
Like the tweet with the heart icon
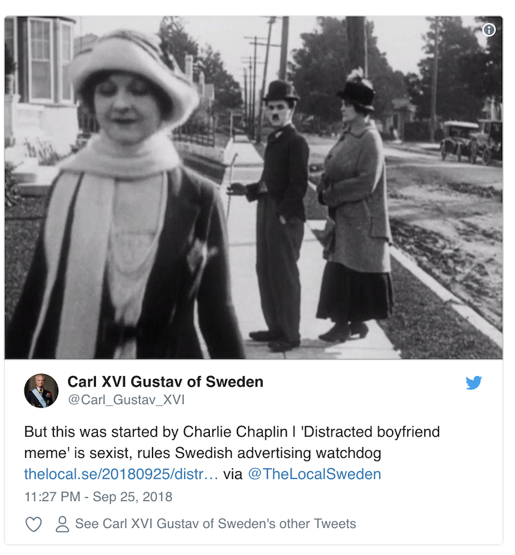33,524
